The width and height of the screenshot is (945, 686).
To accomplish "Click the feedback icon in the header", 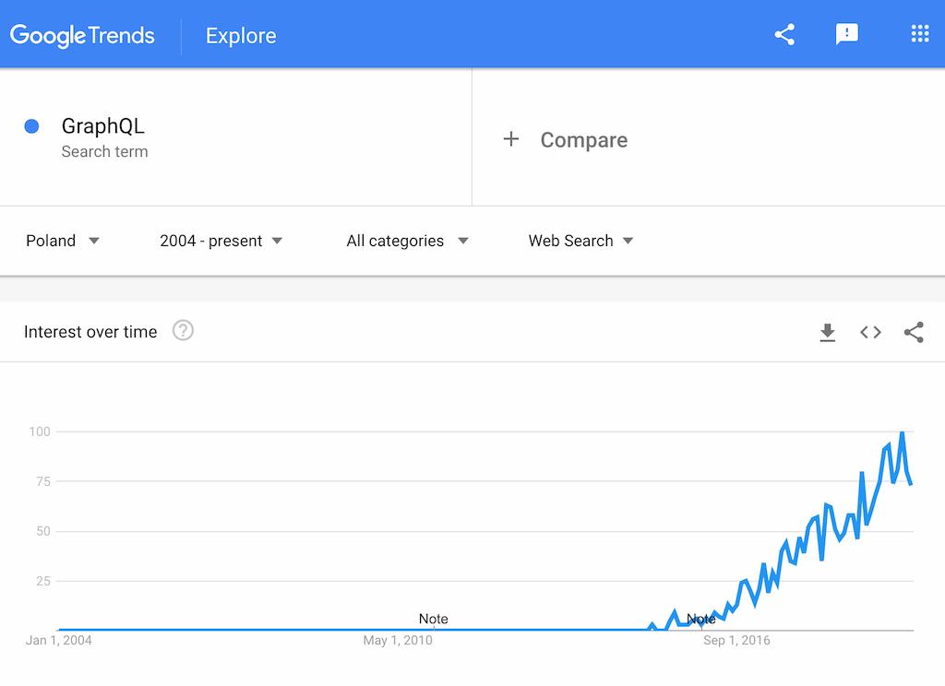I will pos(846,34).
